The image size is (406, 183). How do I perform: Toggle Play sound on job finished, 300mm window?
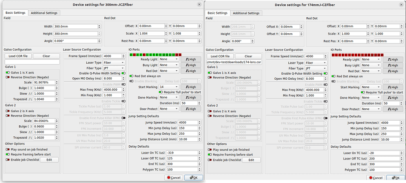coord(7,150)
